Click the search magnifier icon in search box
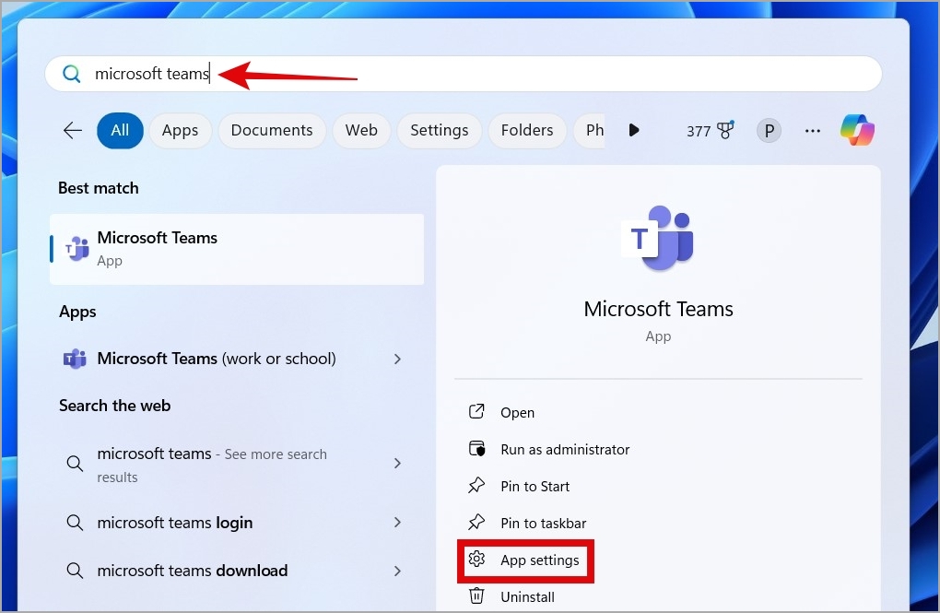The image size is (940, 613). 71,74
